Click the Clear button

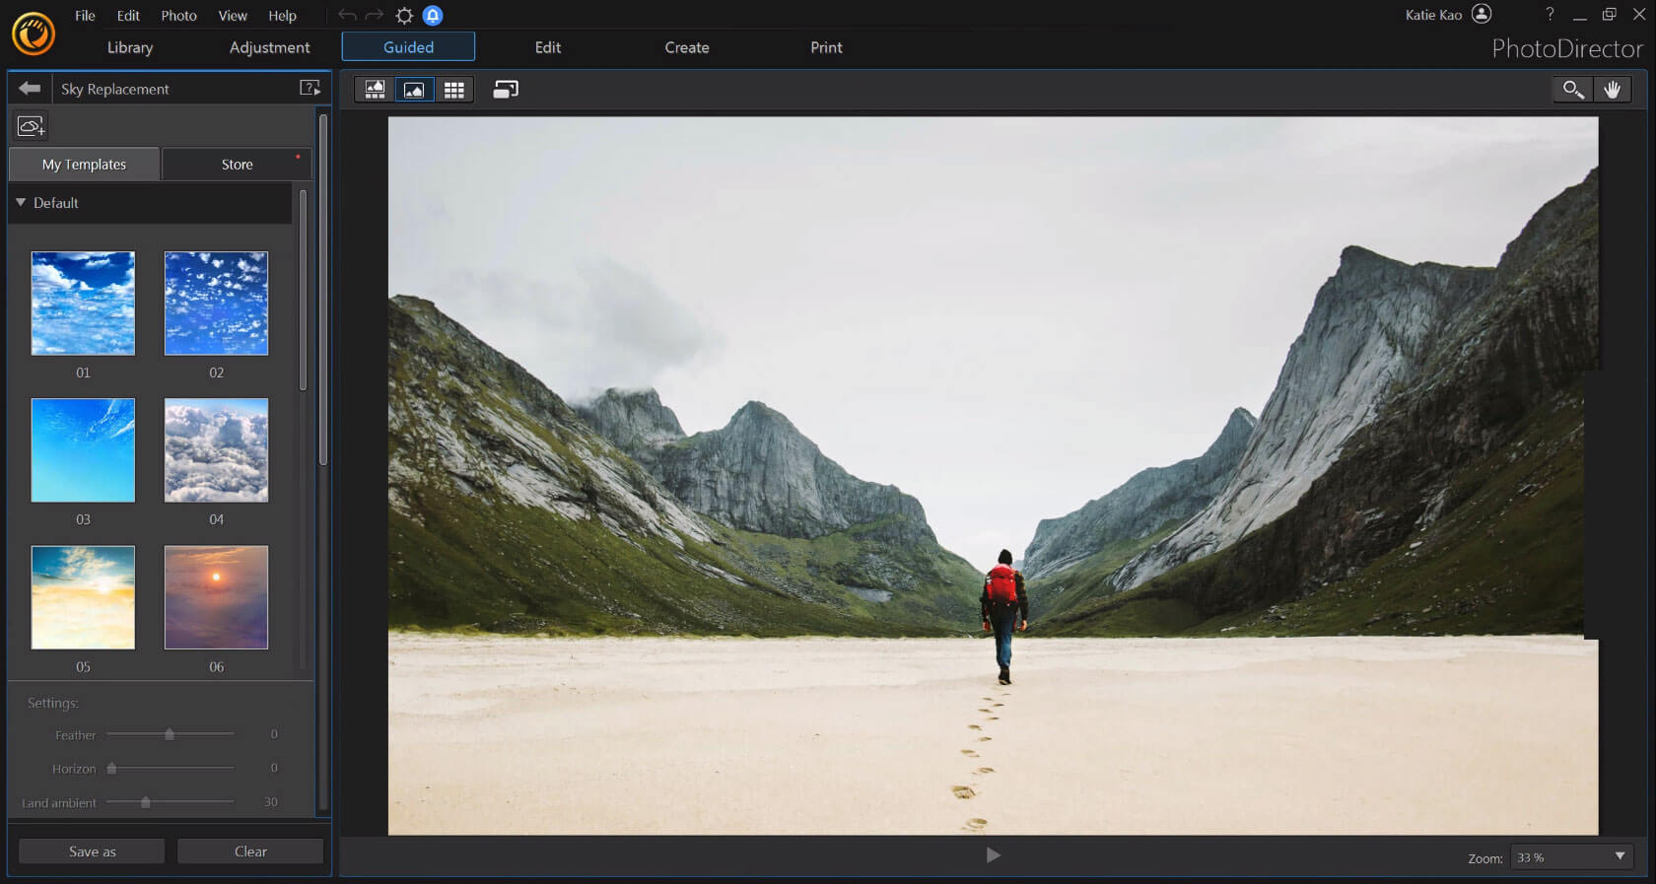pos(250,851)
